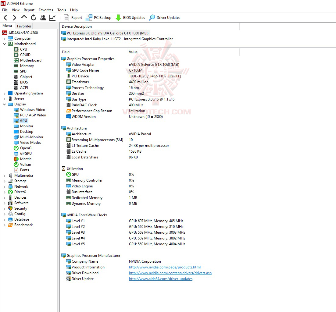Viewport: 336px width, 312px height.
Task: Open the nvidia.com products.html link
Action: pyautogui.click(x=165, y=267)
